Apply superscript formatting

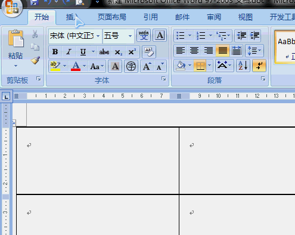click(132, 52)
